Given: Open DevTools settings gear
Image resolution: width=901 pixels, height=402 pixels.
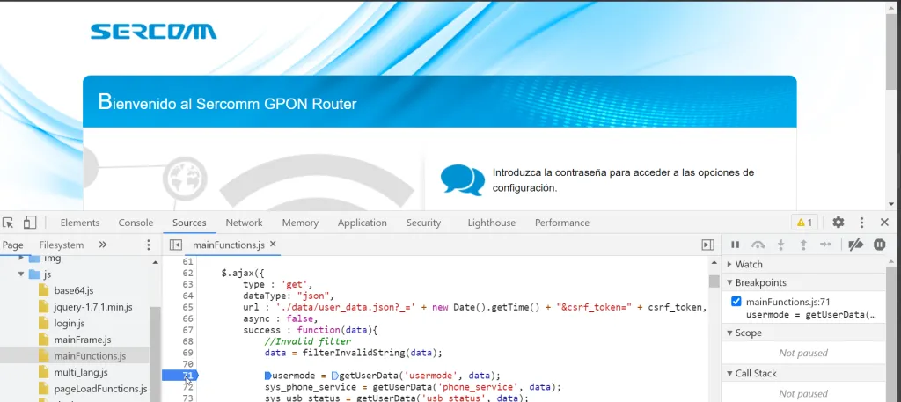Looking at the screenshot, I should (839, 223).
